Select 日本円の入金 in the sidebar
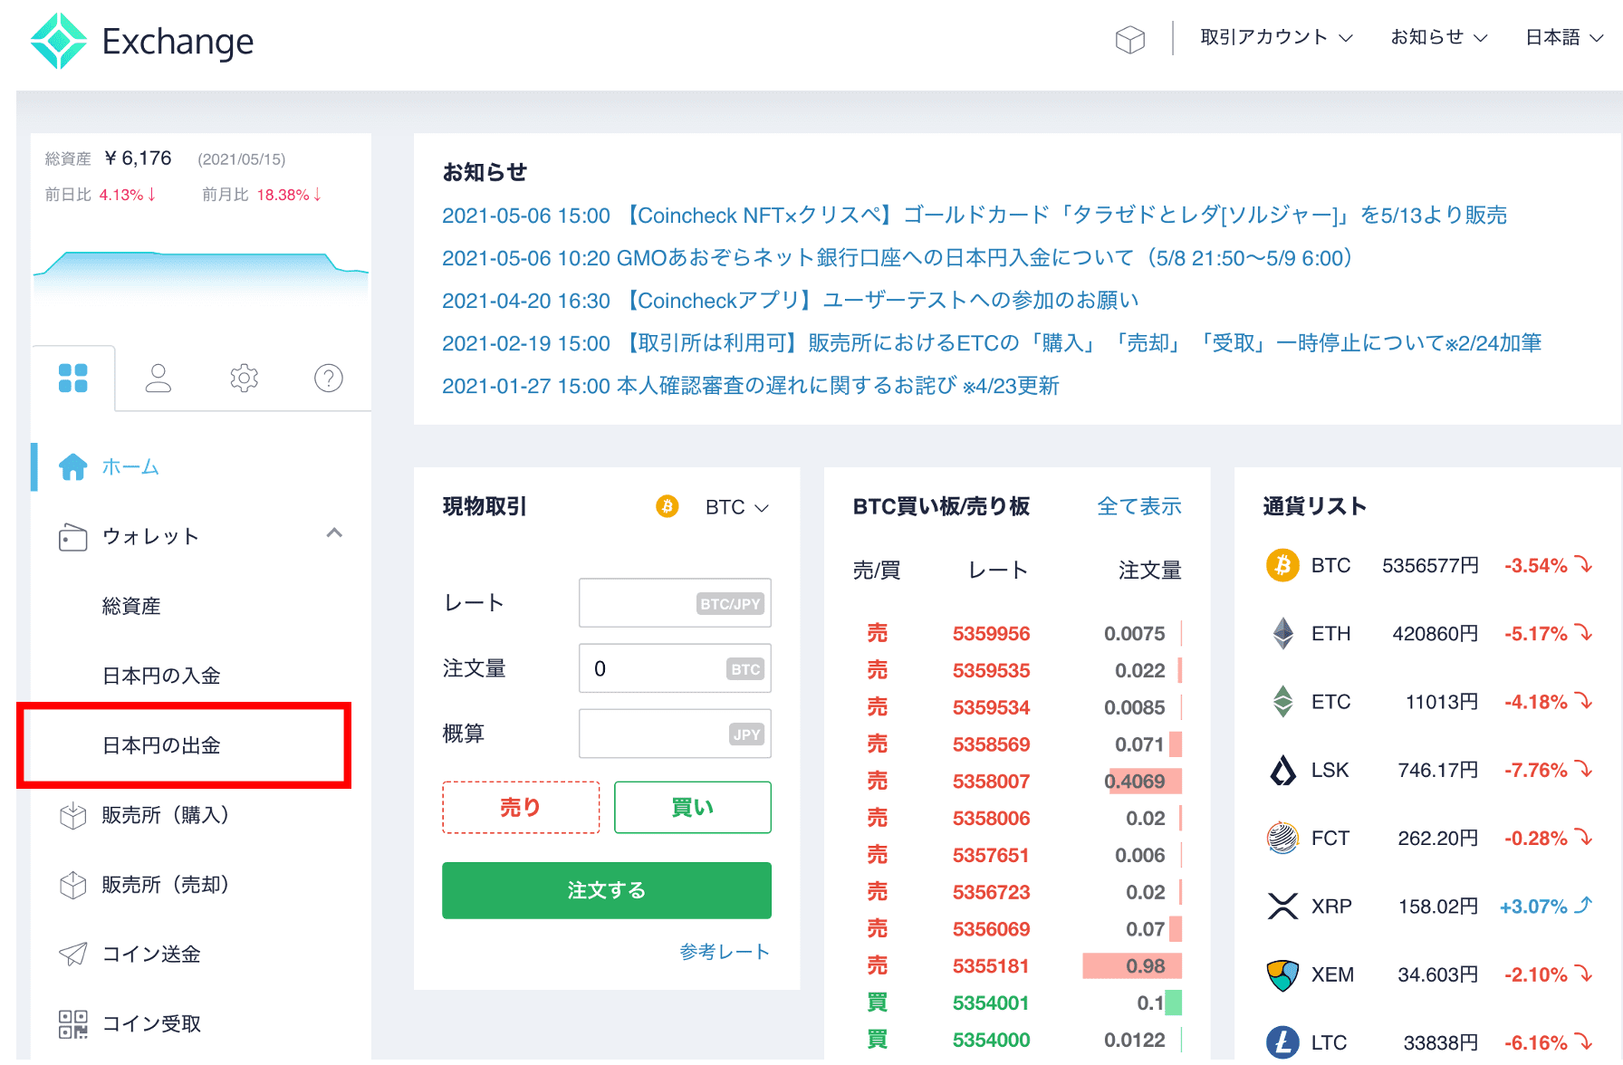The width and height of the screenshot is (1623, 1065). (160, 675)
